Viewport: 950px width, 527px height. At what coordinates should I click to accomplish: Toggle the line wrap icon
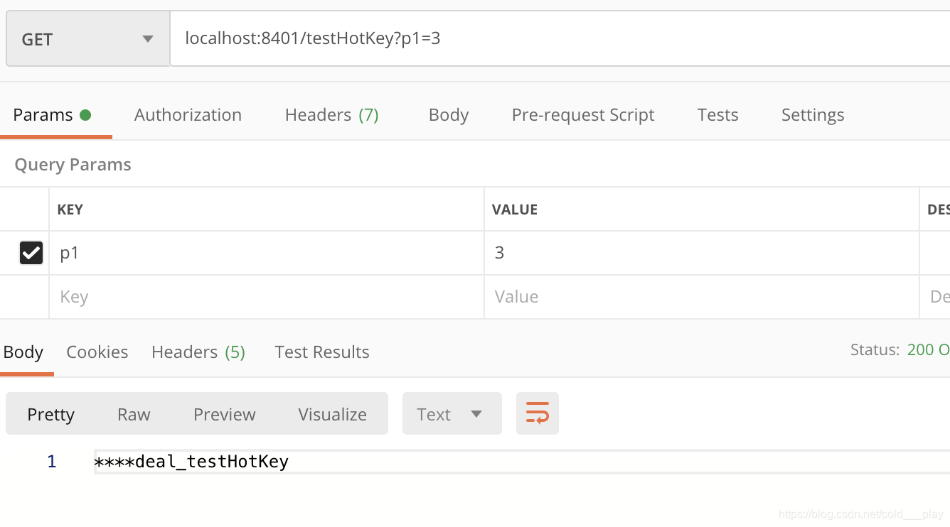point(538,413)
